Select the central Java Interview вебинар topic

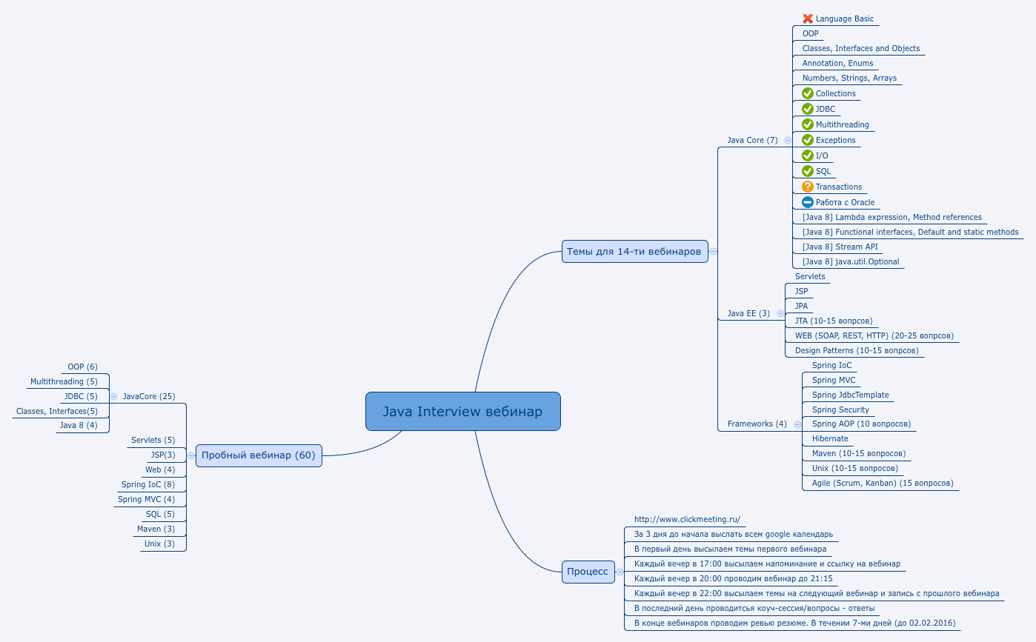pos(462,411)
